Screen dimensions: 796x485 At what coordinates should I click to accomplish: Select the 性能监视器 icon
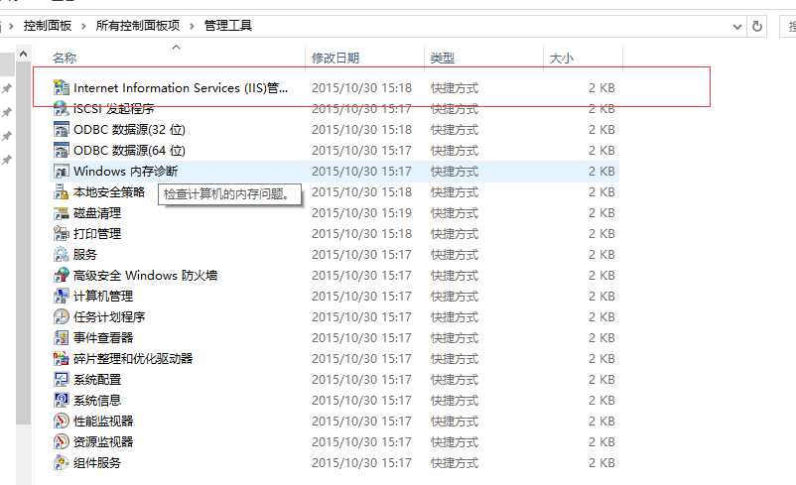click(x=61, y=422)
